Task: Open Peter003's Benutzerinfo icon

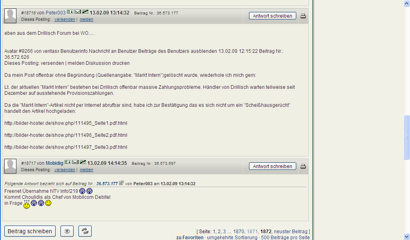Action: pos(70,12)
